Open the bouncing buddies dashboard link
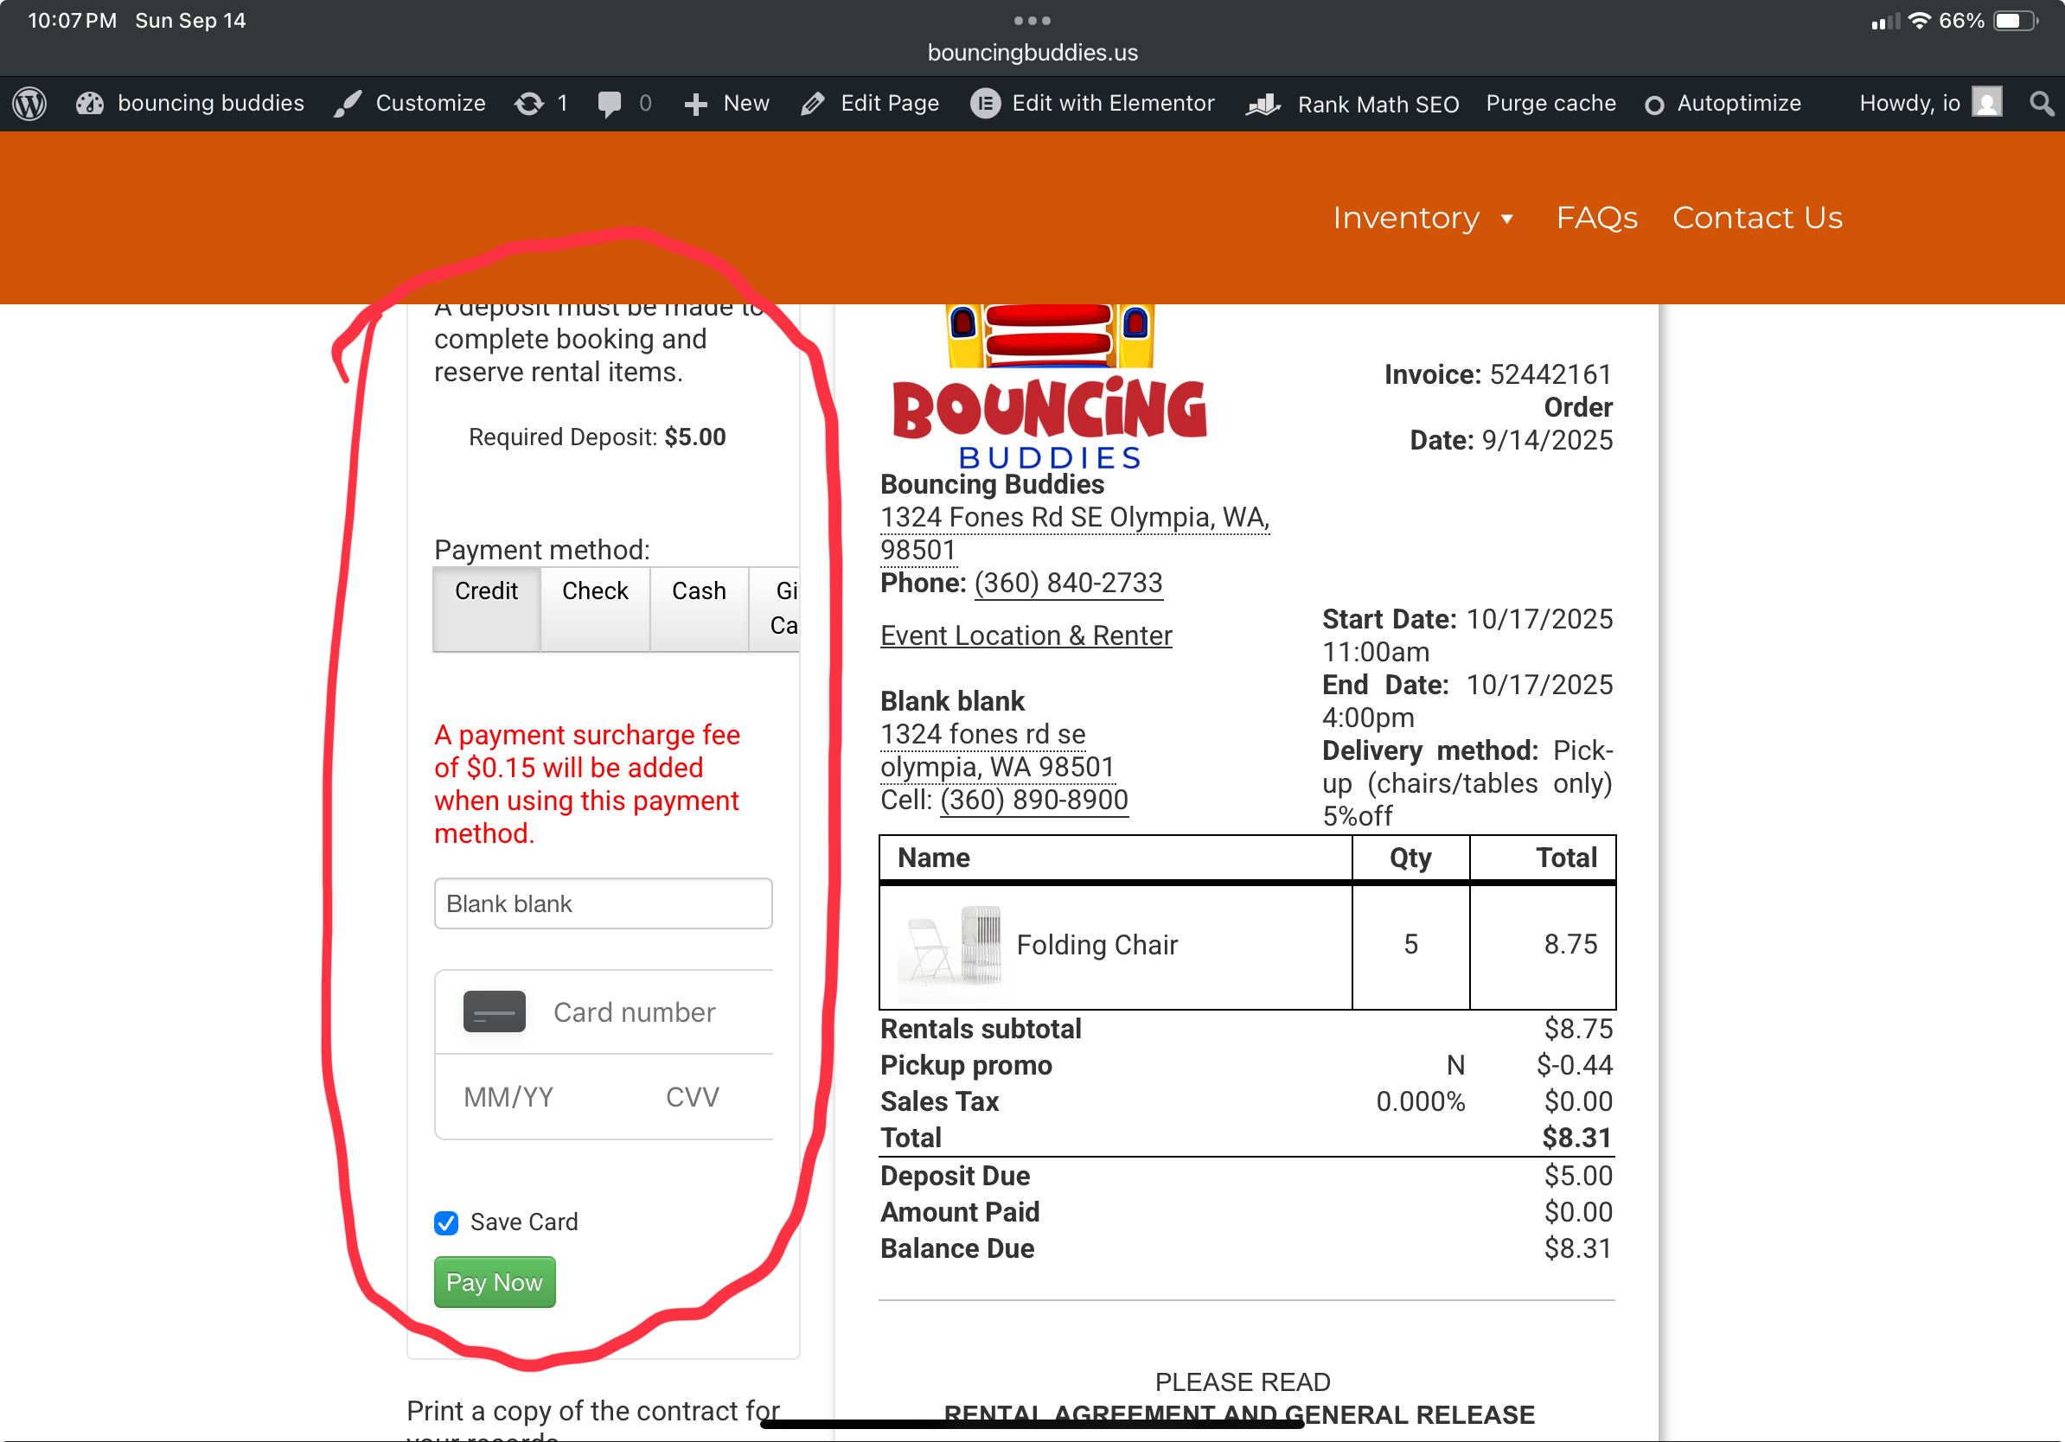 [x=190, y=104]
